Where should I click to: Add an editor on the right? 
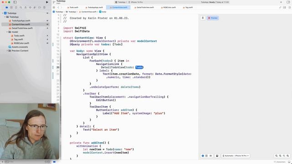(x=289, y=7)
